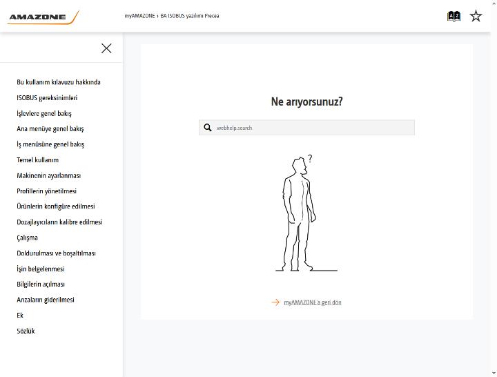This screenshot has height=377, width=497.
Task: Open Doldurulması ve boşaltılması
Action: tap(56, 253)
